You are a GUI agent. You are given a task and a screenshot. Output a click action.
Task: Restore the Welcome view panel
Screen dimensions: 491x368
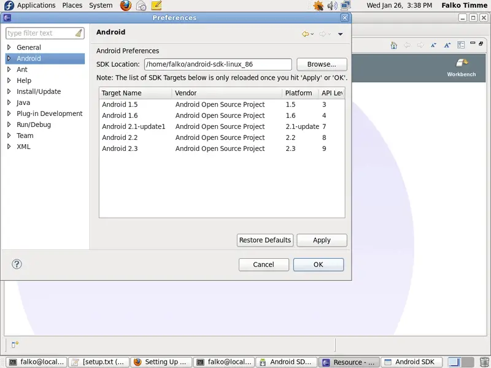(x=481, y=43)
